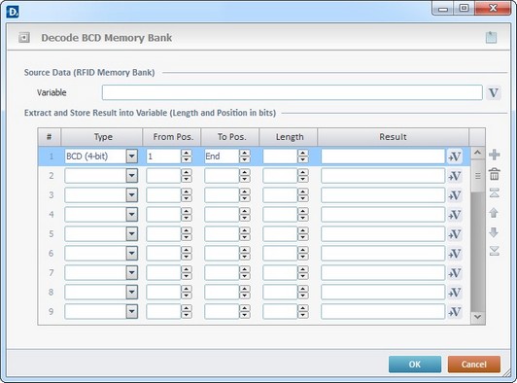517x383 pixels.
Task: Maximize the dialog window
Action: [x=465, y=8]
